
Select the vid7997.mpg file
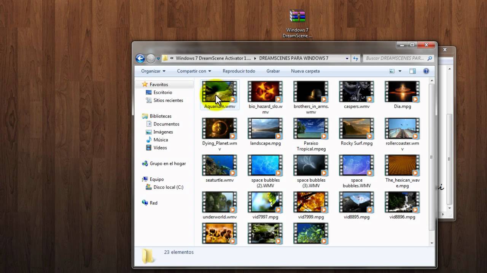tap(265, 205)
